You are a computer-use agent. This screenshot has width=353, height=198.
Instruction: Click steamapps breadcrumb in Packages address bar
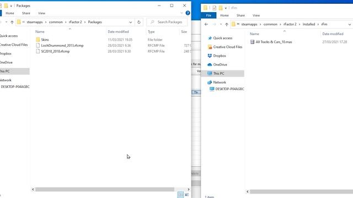[x=35, y=22]
